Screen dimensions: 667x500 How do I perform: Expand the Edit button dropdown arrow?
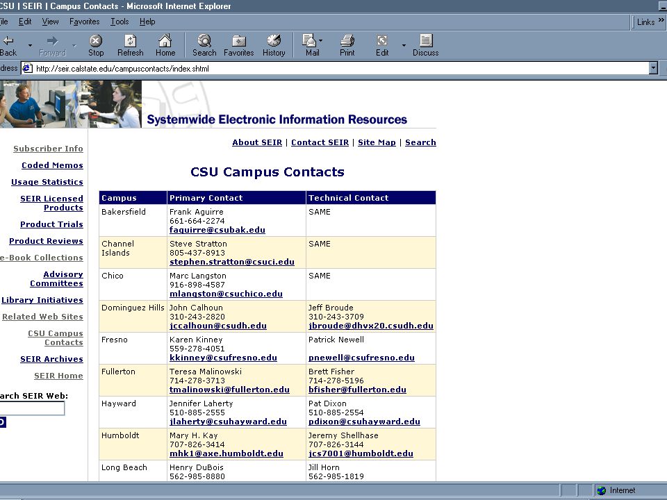coord(404,45)
